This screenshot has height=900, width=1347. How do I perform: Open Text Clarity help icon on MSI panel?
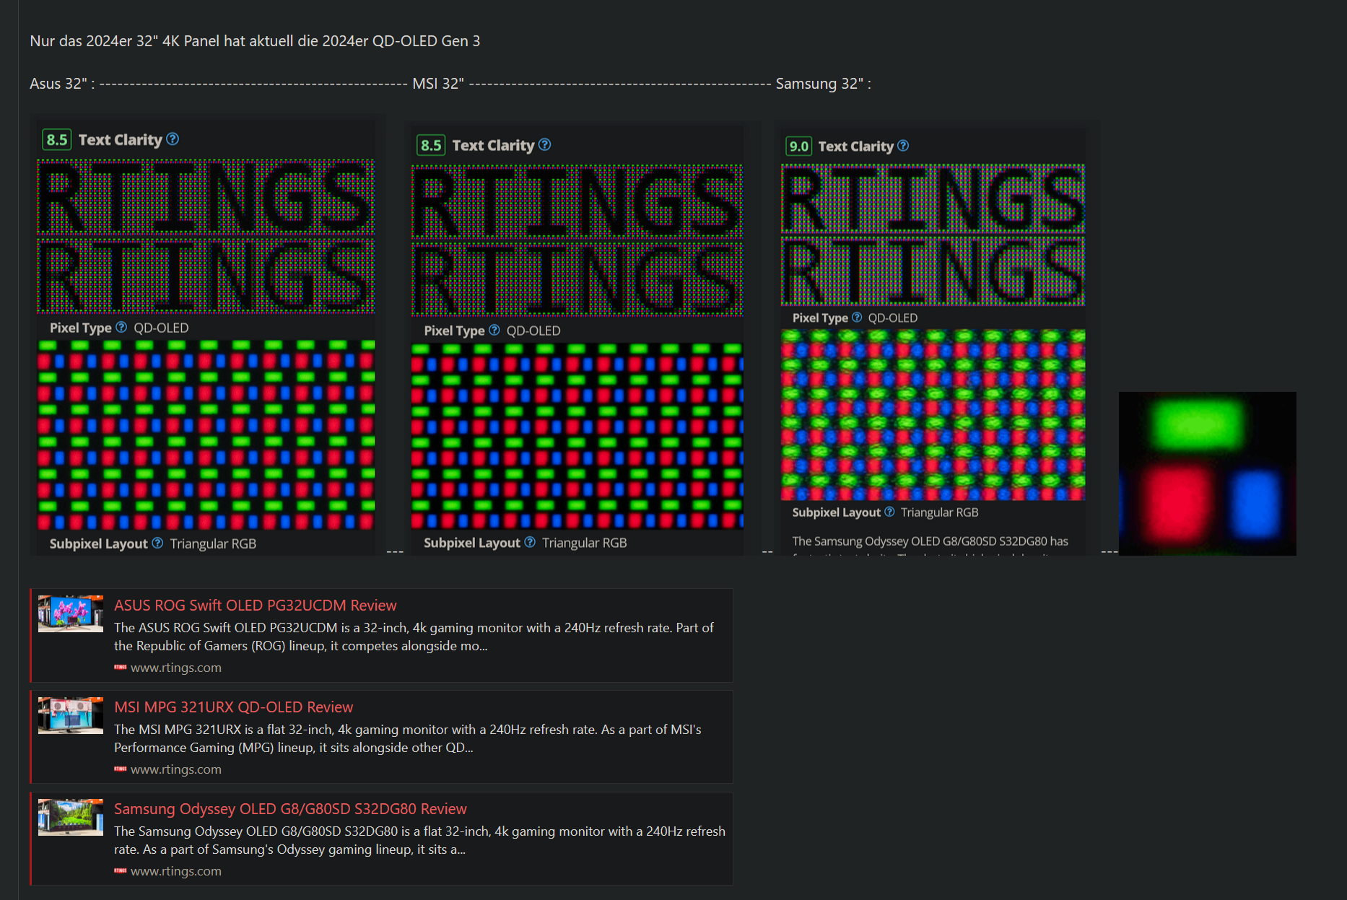coord(546,145)
